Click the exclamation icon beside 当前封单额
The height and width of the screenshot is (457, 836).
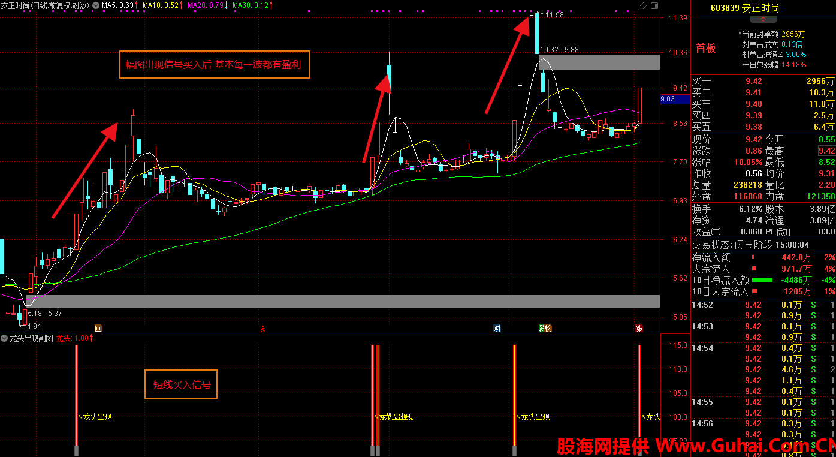tap(740, 34)
